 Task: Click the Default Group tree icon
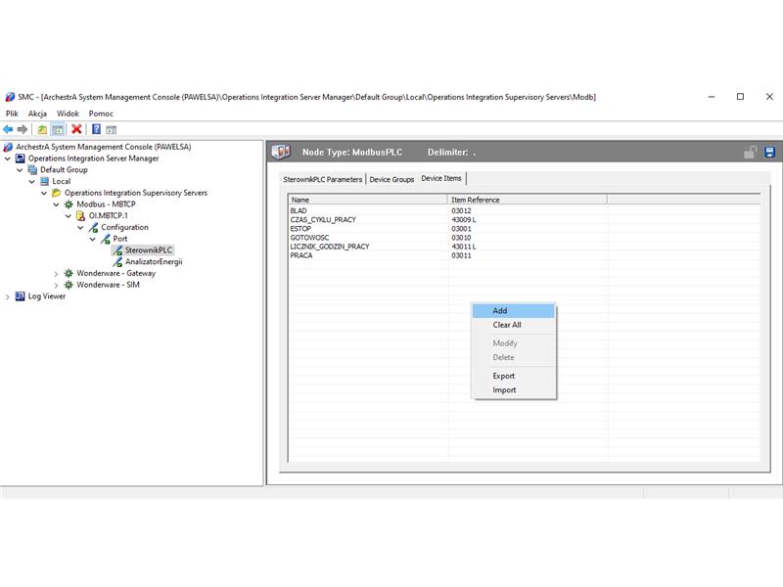tap(32, 169)
